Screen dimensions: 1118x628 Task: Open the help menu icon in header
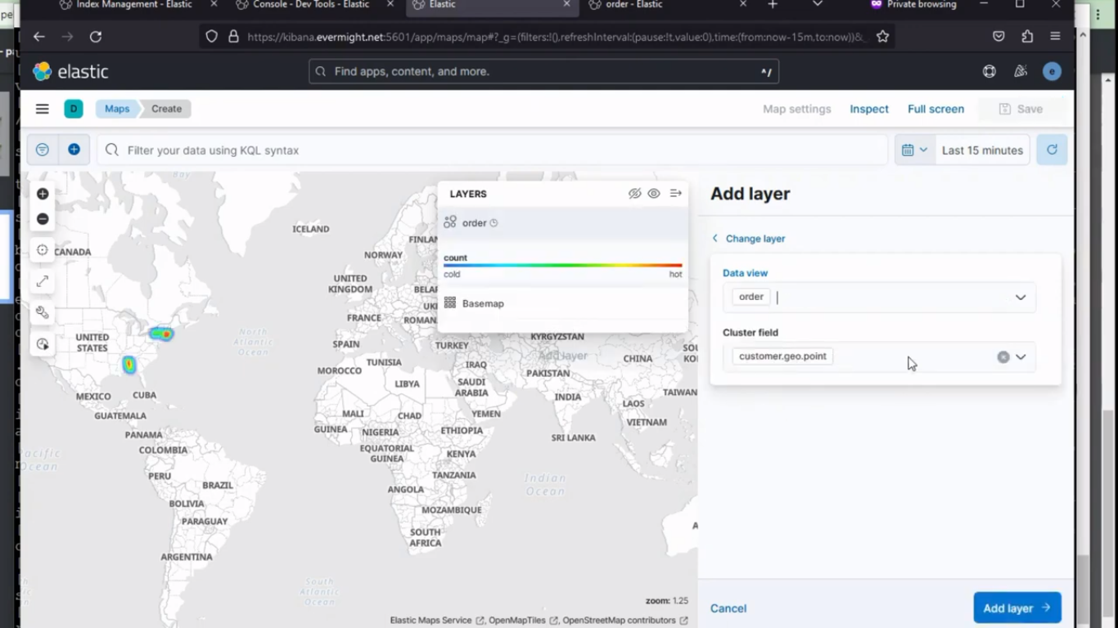coord(990,71)
